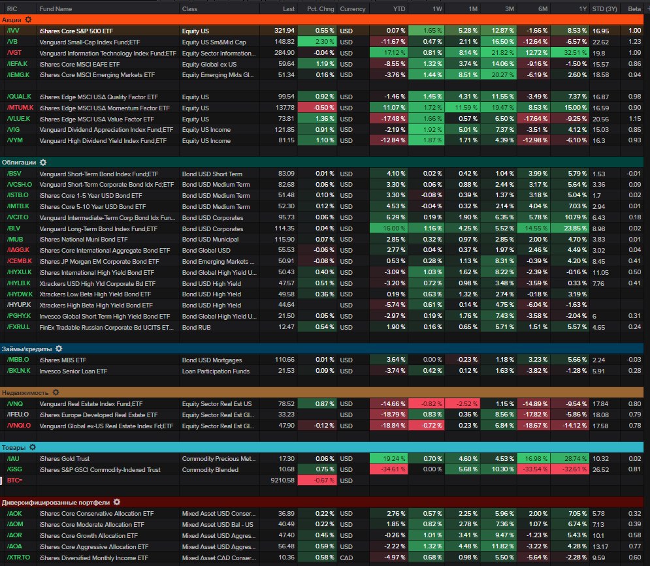Click the VNQI.O ticker symbol
Image resolution: width=650 pixels, height=566 pixels.
(19, 426)
